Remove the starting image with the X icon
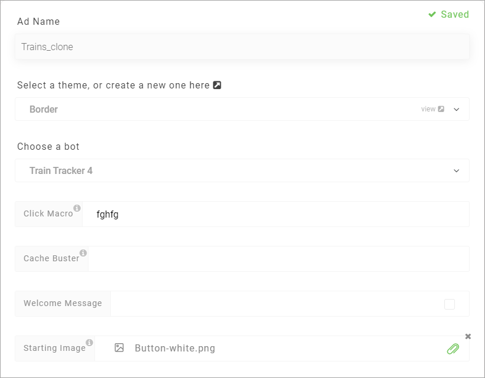Screen dimensions: 485x378 (468, 336)
